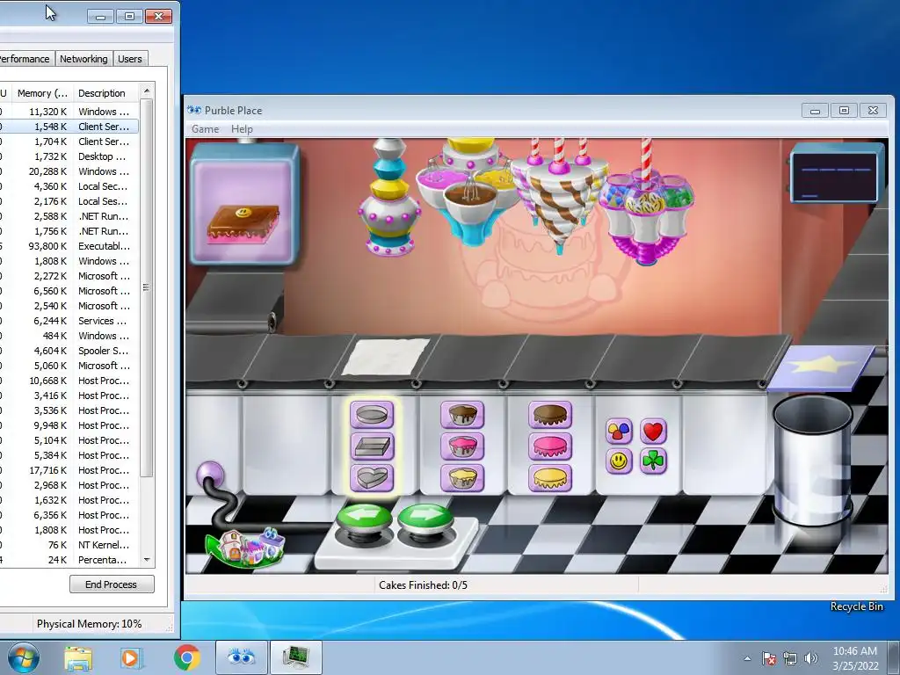
Task: Select the process row using 20,288 K
Action: tap(69, 171)
